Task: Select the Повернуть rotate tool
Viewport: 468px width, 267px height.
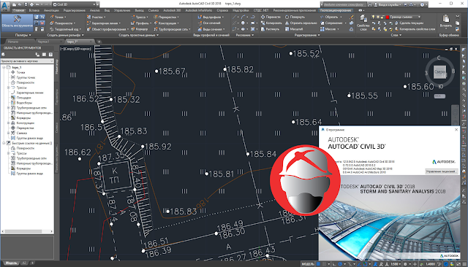Action: [295, 17]
